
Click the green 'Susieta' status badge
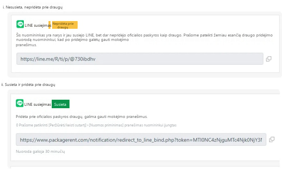pyautogui.click(x=61, y=104)
